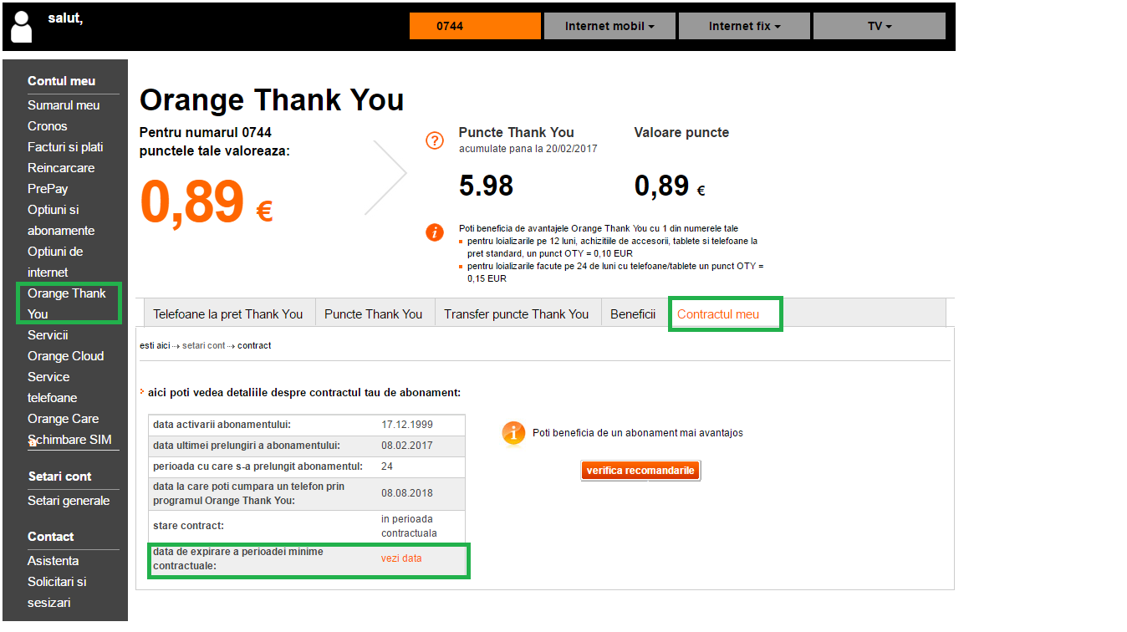Click the in perioada contractuala status

(410, 526)
